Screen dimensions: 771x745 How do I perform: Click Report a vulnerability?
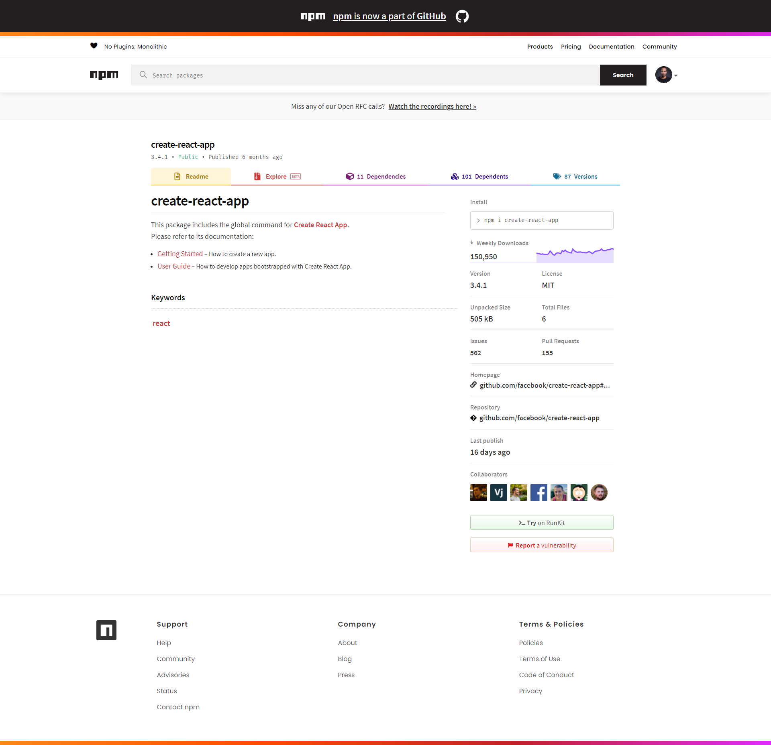click(541, 545)
